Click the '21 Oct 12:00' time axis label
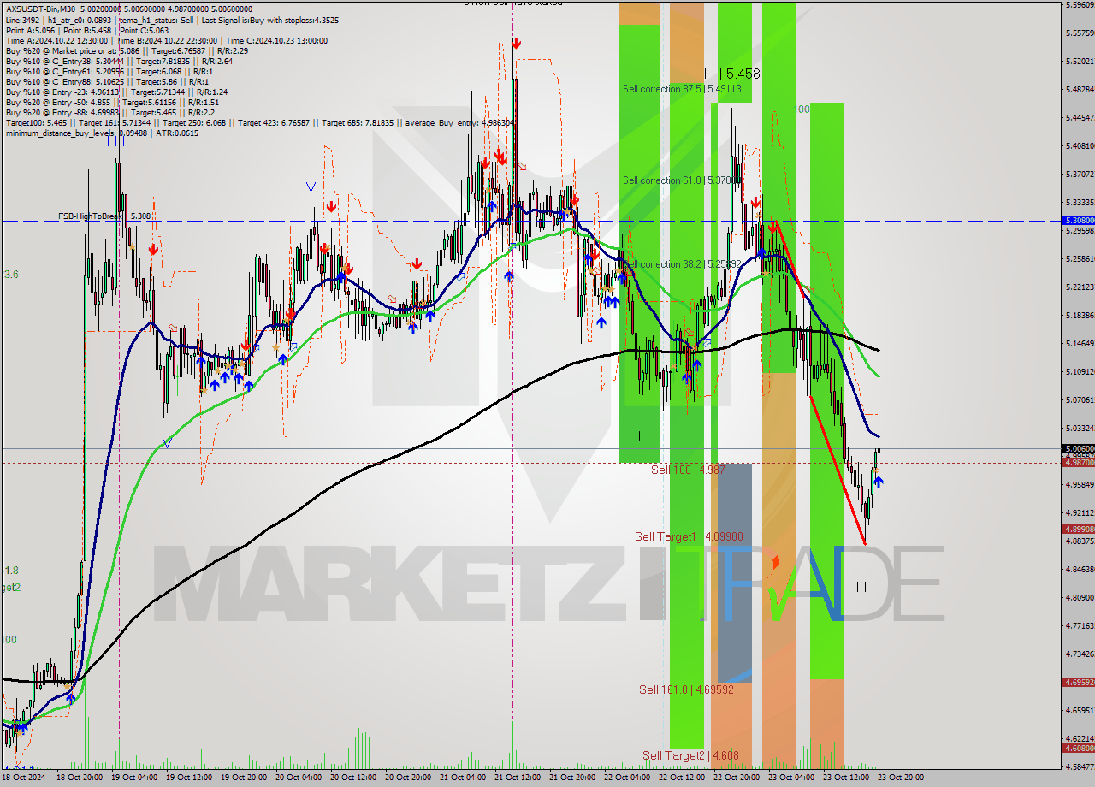 [518, 778]
